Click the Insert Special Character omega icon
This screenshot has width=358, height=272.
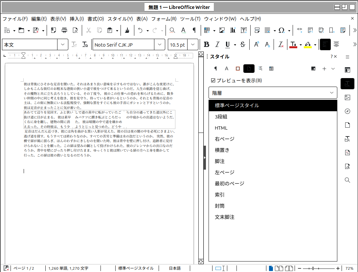point(281,30)
